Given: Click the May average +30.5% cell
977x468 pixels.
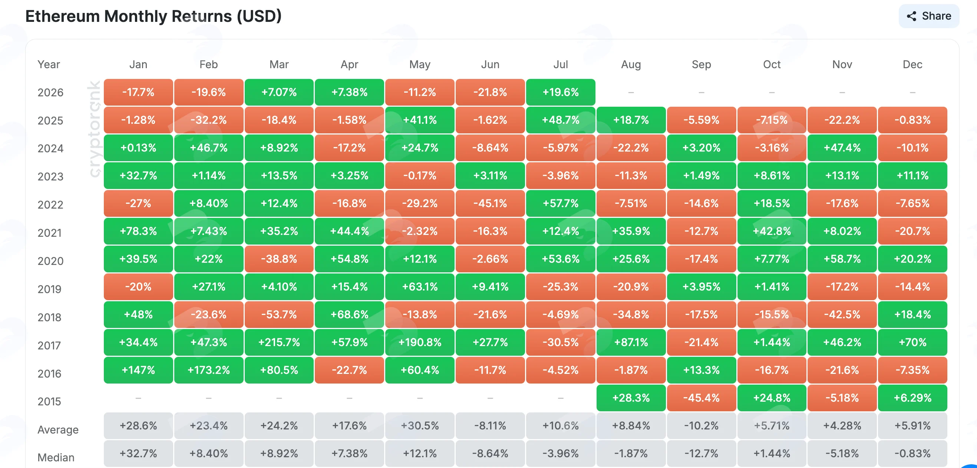Looking at the screenshot, I should pos(419,425).
